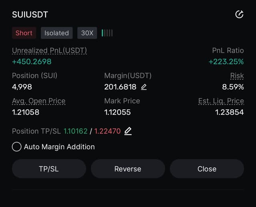Viewport: 256px width, 207px height.
Task: Tap Avg. Open Price label
Action: 38,101
